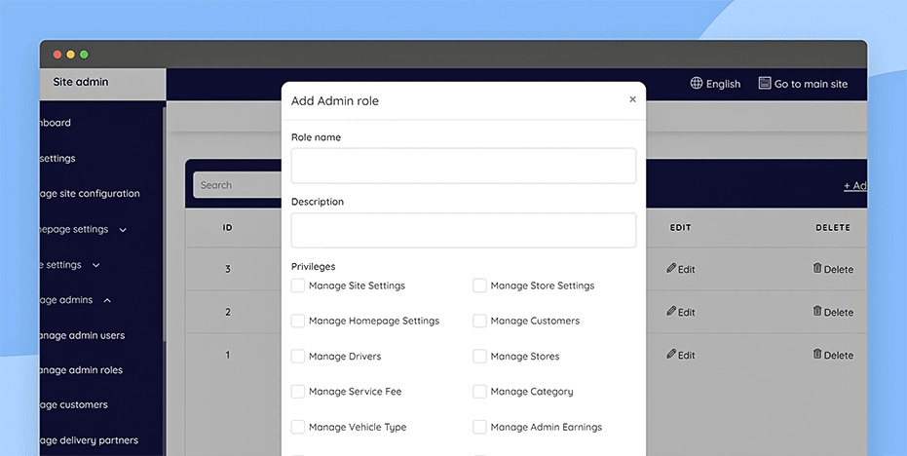Select the Manage Service Fee checkbox
907x456 pixels.
tap(298, 391)
